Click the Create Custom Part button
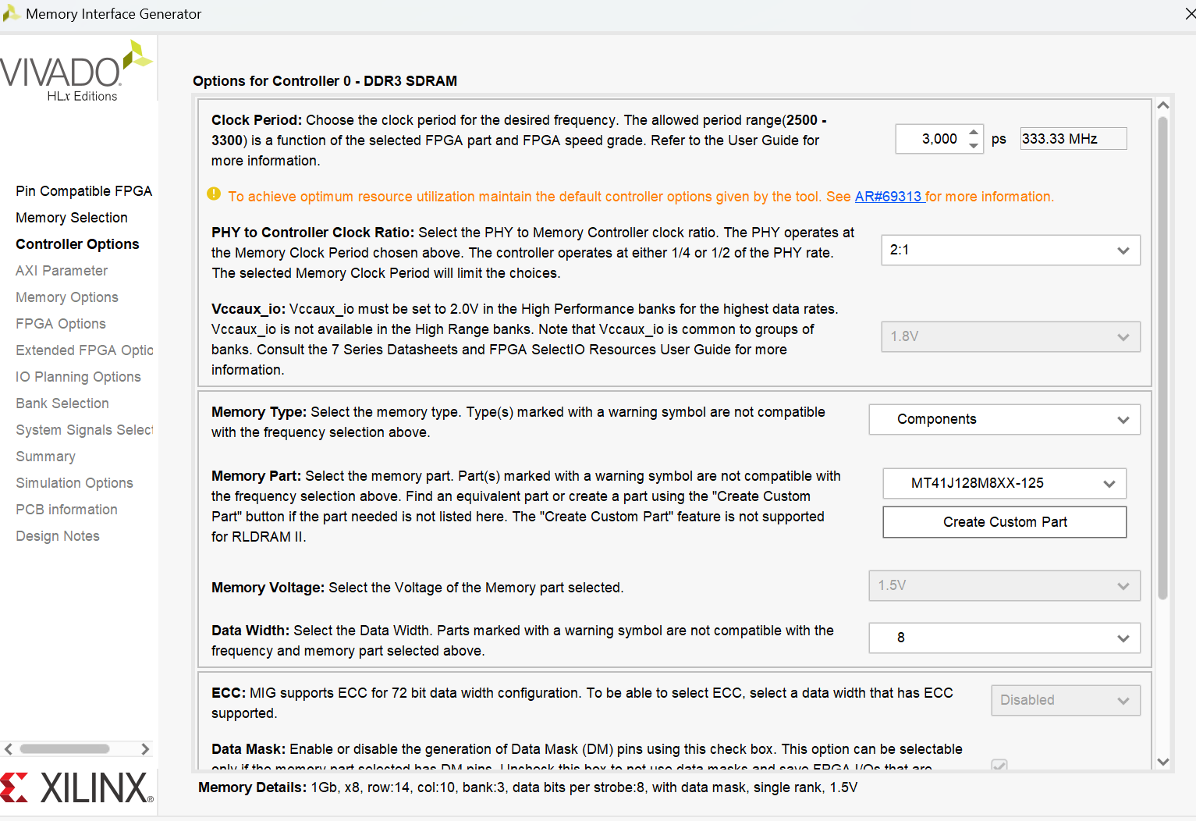Viewport: 1196px width, 821px height. click(1004, 522)
